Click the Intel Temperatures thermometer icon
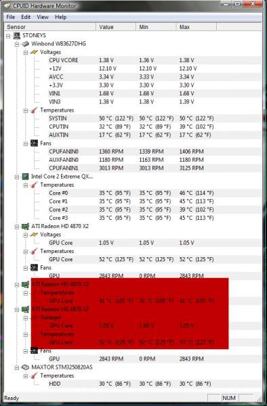 pyautogui.click(x=34, y=185)
